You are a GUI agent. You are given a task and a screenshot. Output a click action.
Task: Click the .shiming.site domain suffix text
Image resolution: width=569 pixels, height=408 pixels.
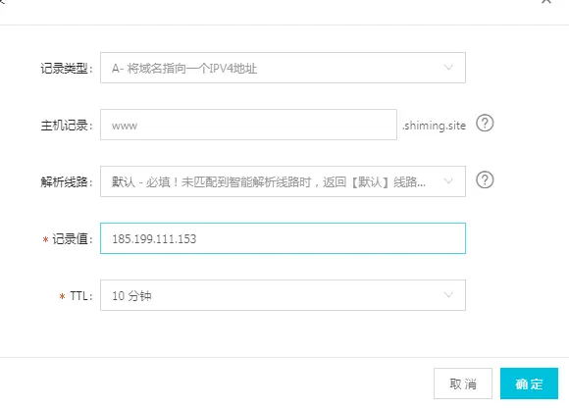tap(434, 126)
